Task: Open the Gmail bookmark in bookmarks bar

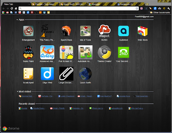Action: point(7,12)
